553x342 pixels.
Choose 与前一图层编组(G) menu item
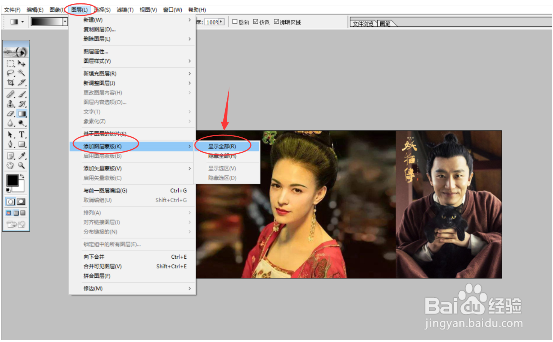pos(132,191)
